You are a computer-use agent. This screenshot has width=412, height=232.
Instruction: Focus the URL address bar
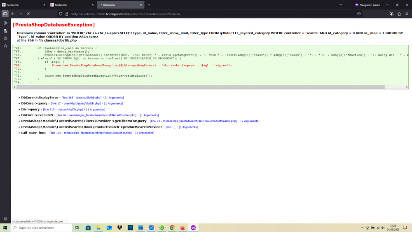(210, 14)
